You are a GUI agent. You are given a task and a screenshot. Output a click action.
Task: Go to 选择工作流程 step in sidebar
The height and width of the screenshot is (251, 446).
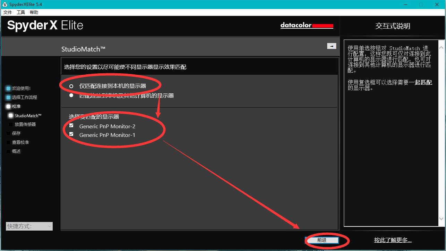click(x=24, y=97)
